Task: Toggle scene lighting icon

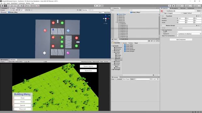Action: (17, 10)
